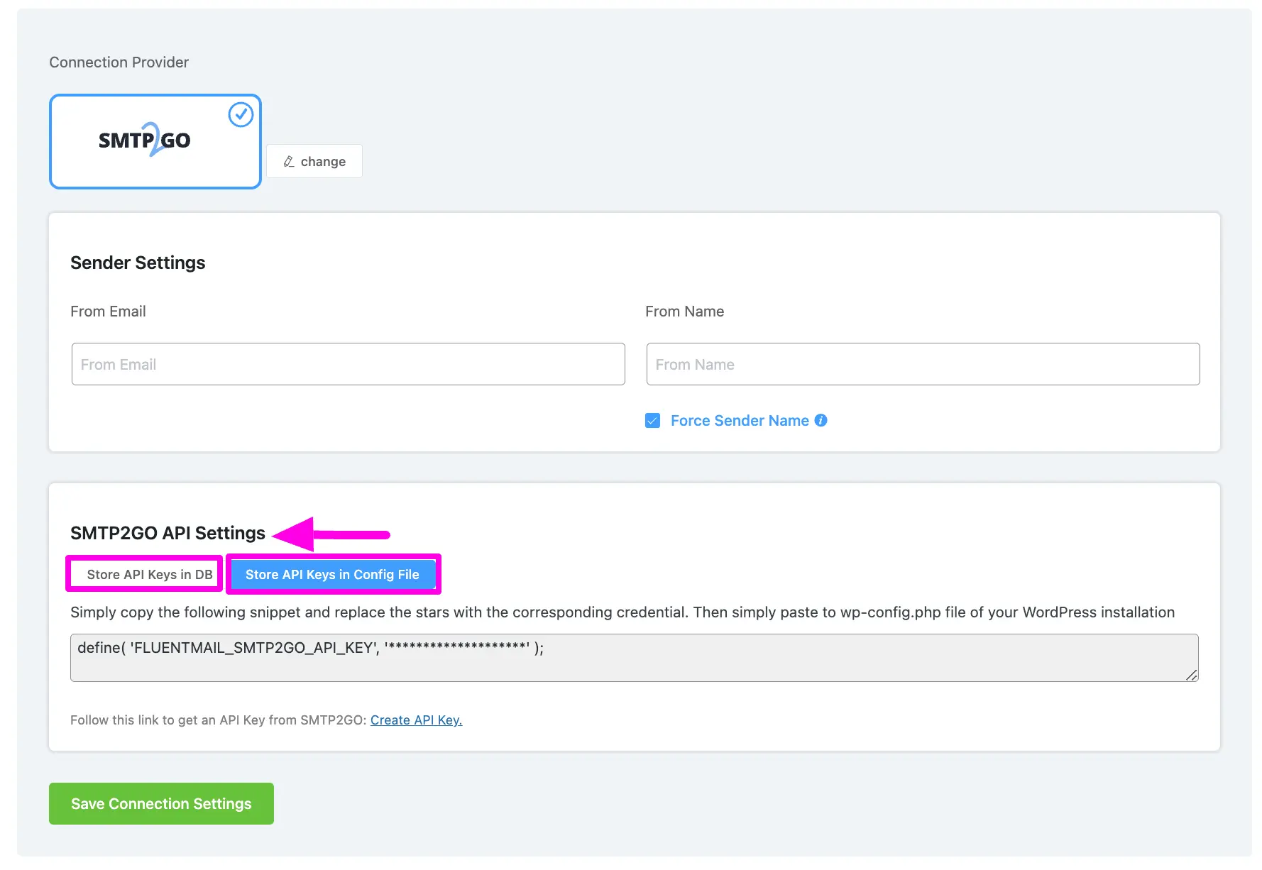Open the Create API Key link
This screenshot has width=1262, height=870.
tap(416, 720)
